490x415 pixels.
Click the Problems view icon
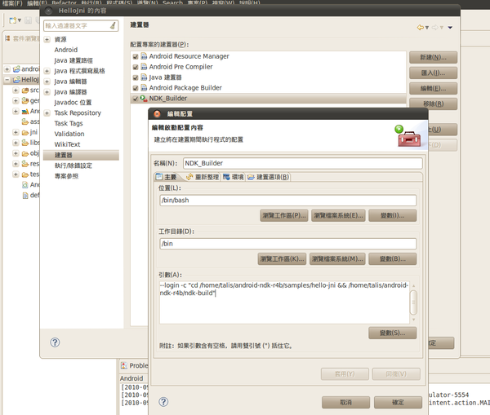[124, 365]
